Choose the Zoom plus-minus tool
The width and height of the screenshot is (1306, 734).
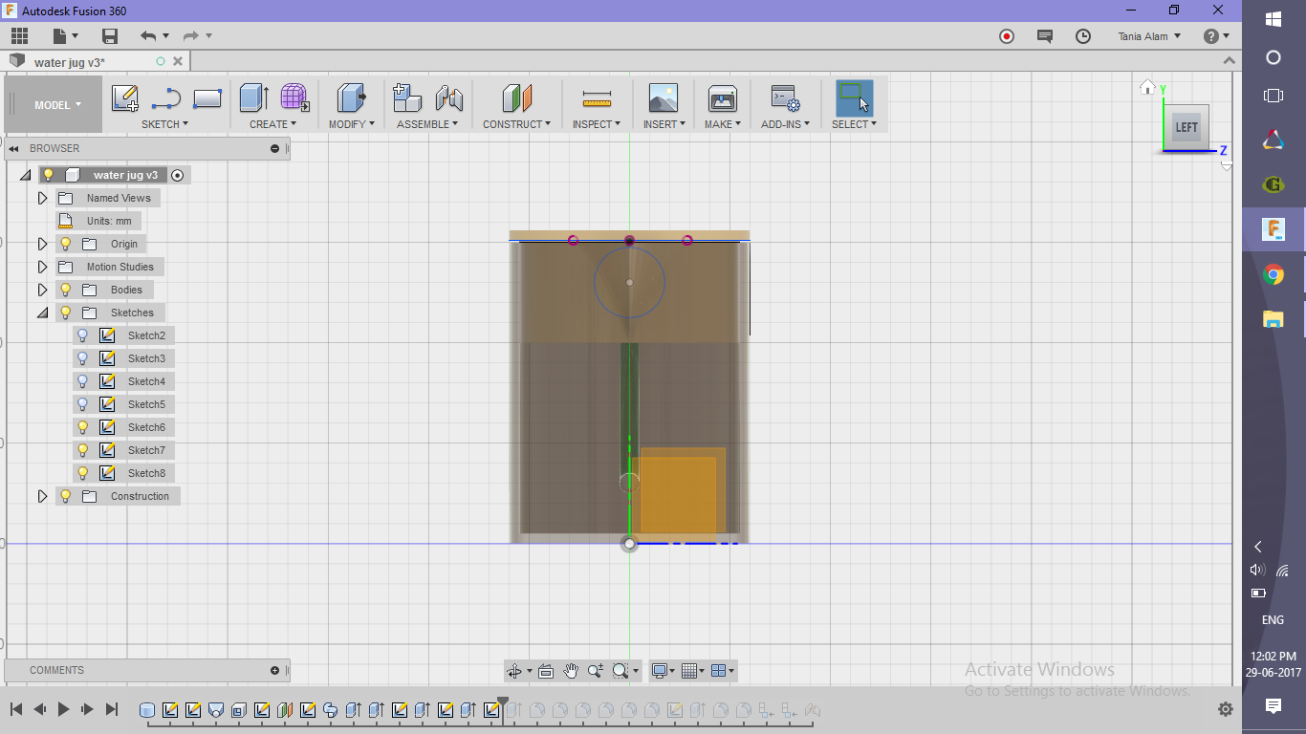[x=596, y=671]
